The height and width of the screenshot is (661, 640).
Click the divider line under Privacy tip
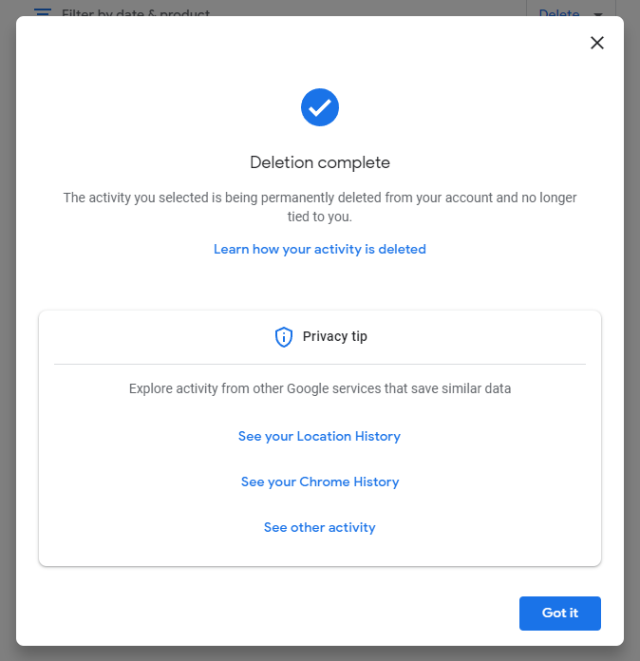click(320, 364)
